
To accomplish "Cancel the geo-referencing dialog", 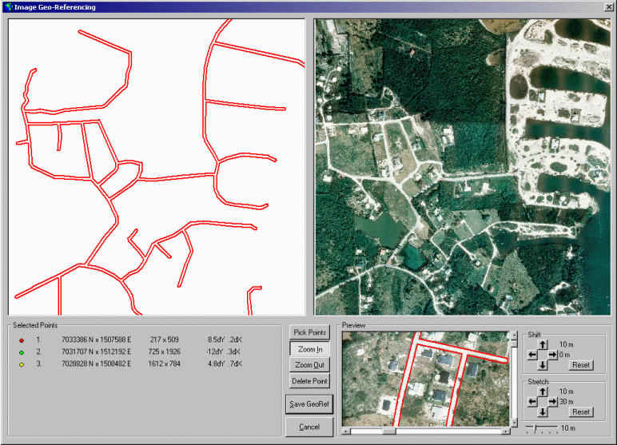I will 308,427.
